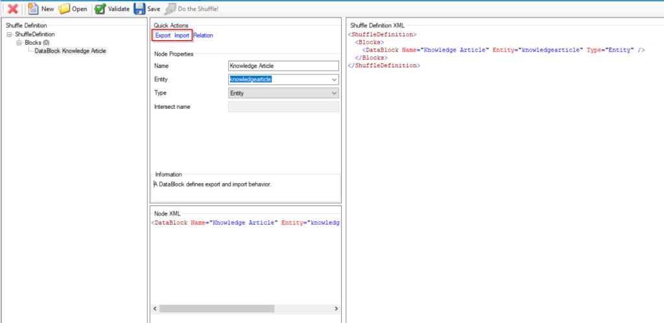The image size is (664, 323).
Task: Click the Import quick action link
Action: [x=182, y=35]
